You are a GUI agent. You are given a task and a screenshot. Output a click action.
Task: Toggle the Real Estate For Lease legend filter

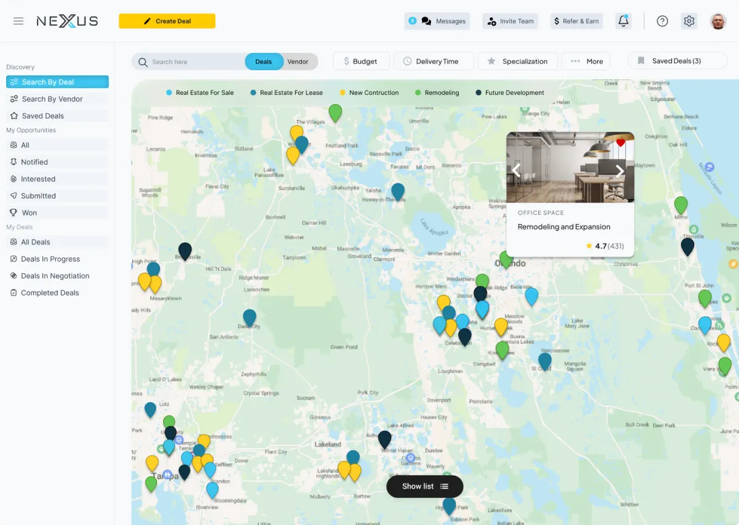click(x=286, y=93)
